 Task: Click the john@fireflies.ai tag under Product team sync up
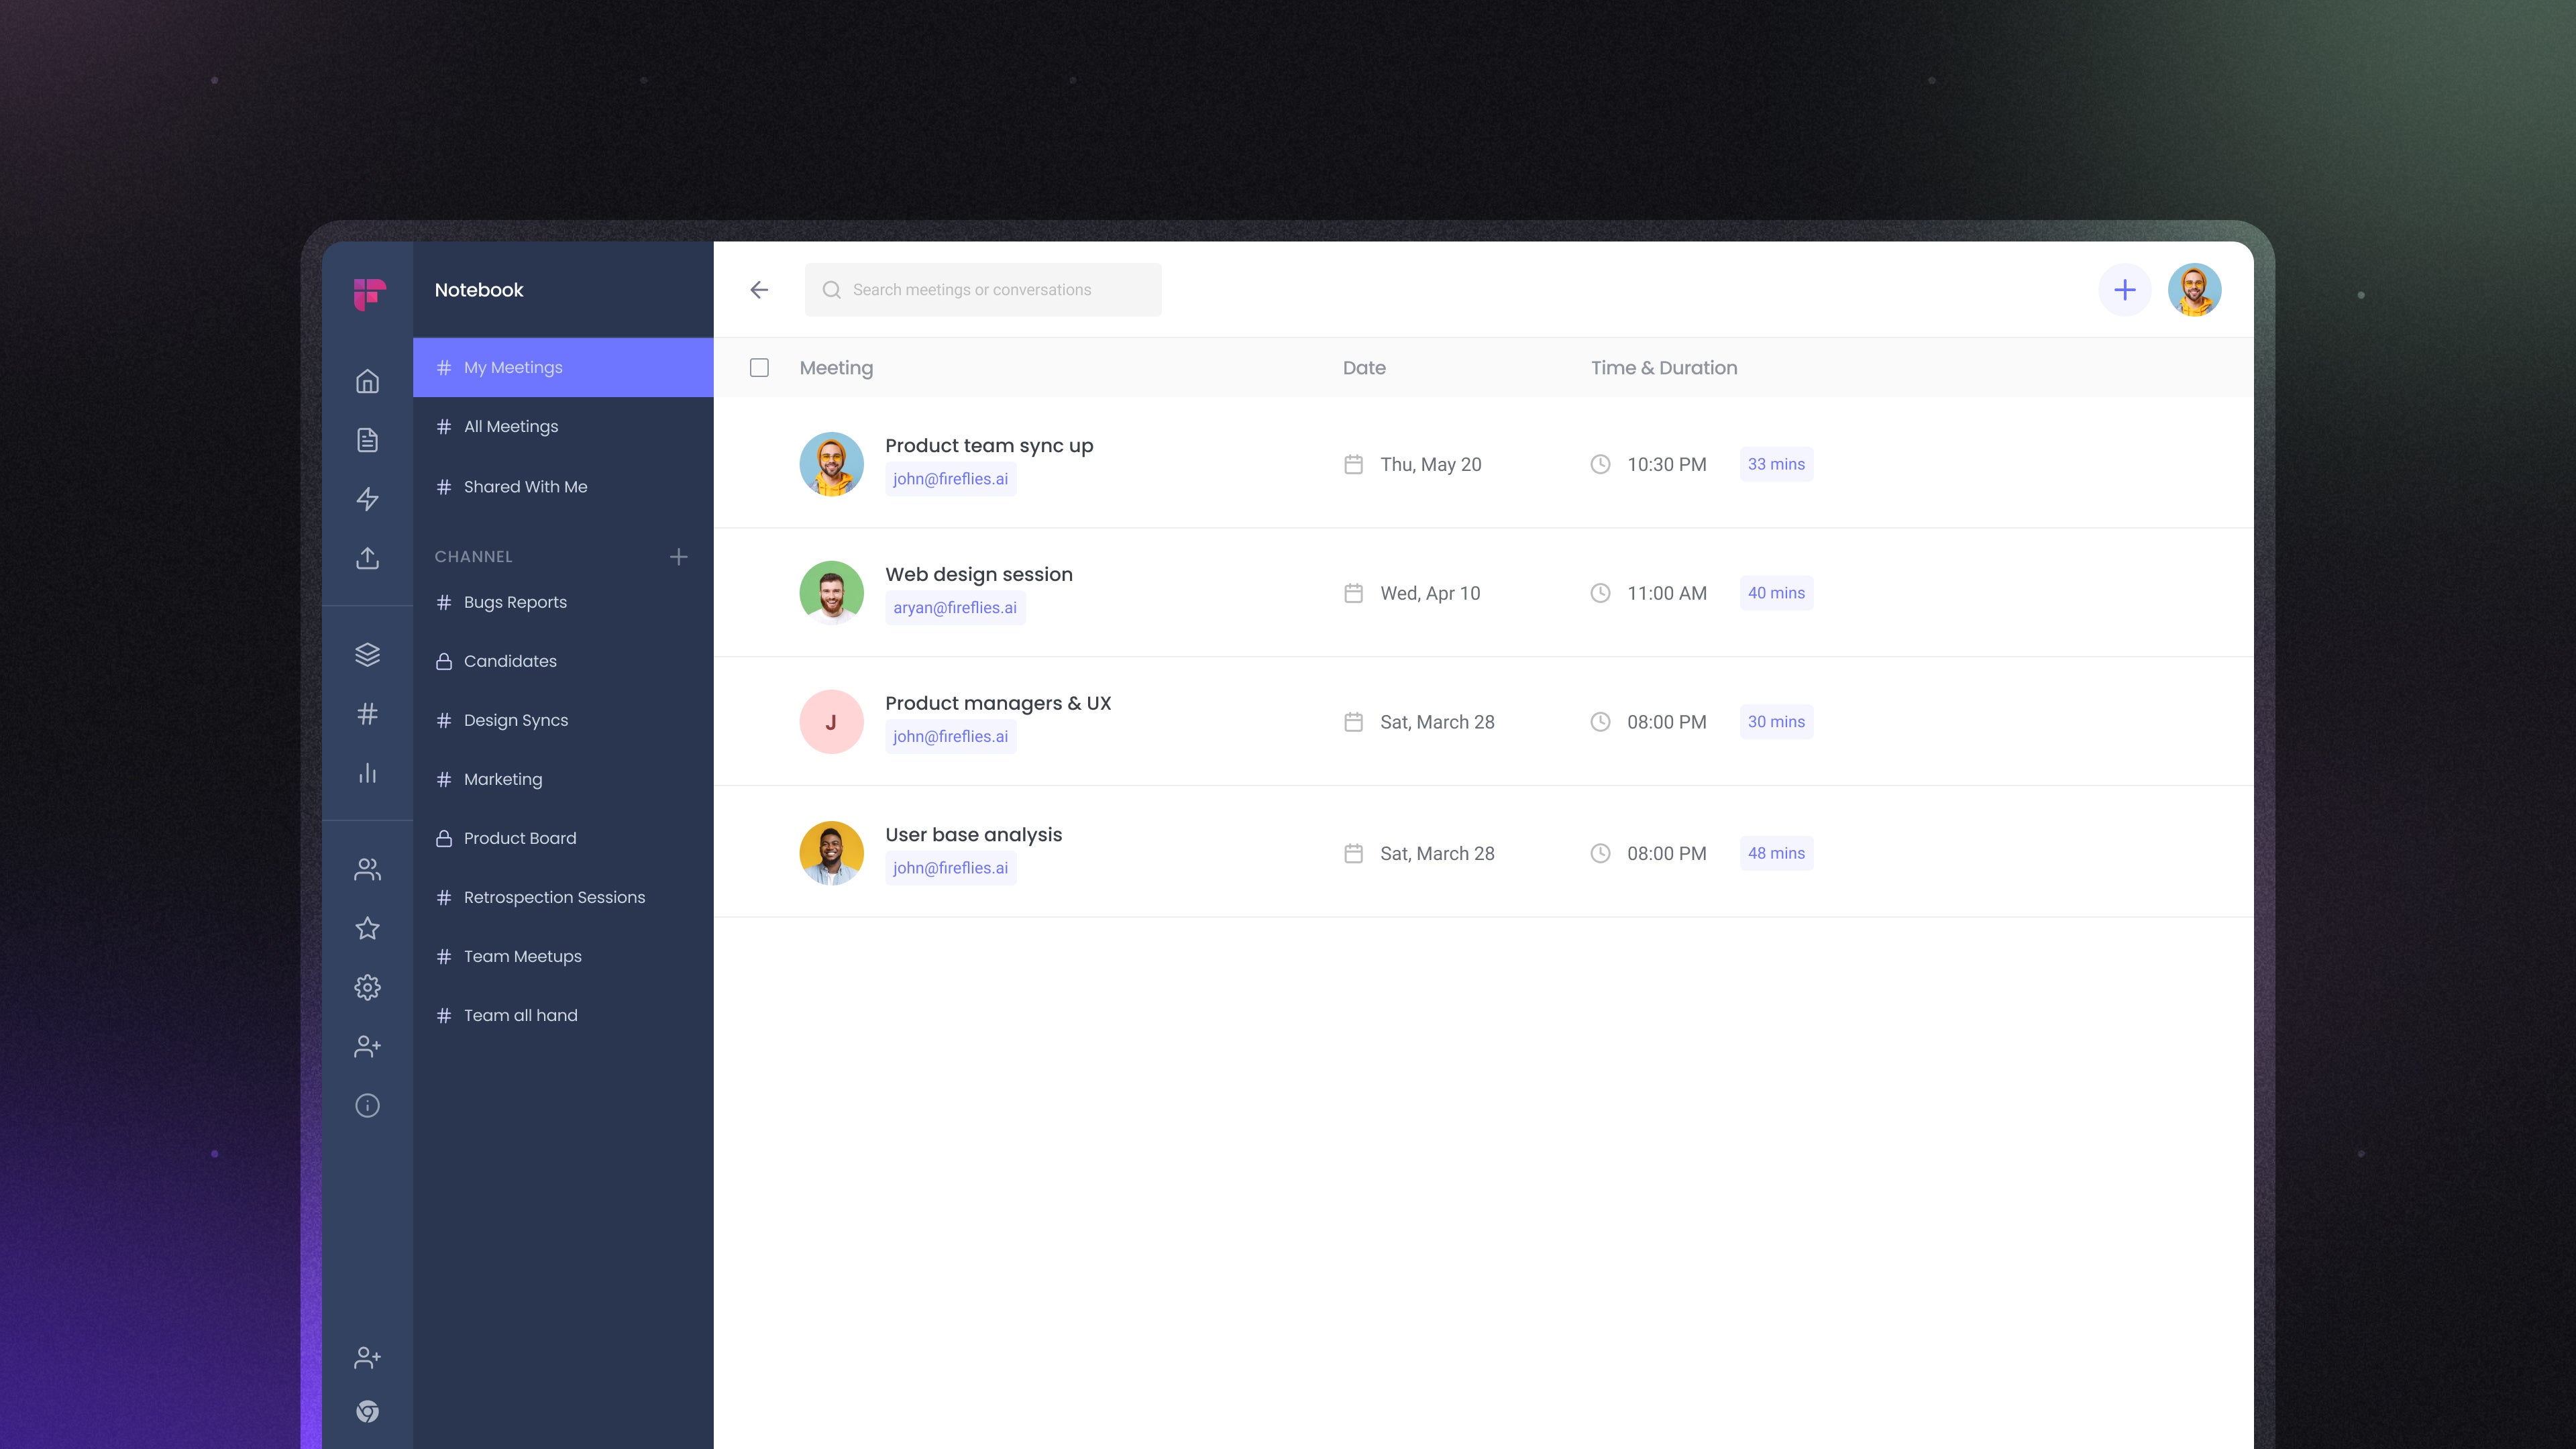coord(950,479)
